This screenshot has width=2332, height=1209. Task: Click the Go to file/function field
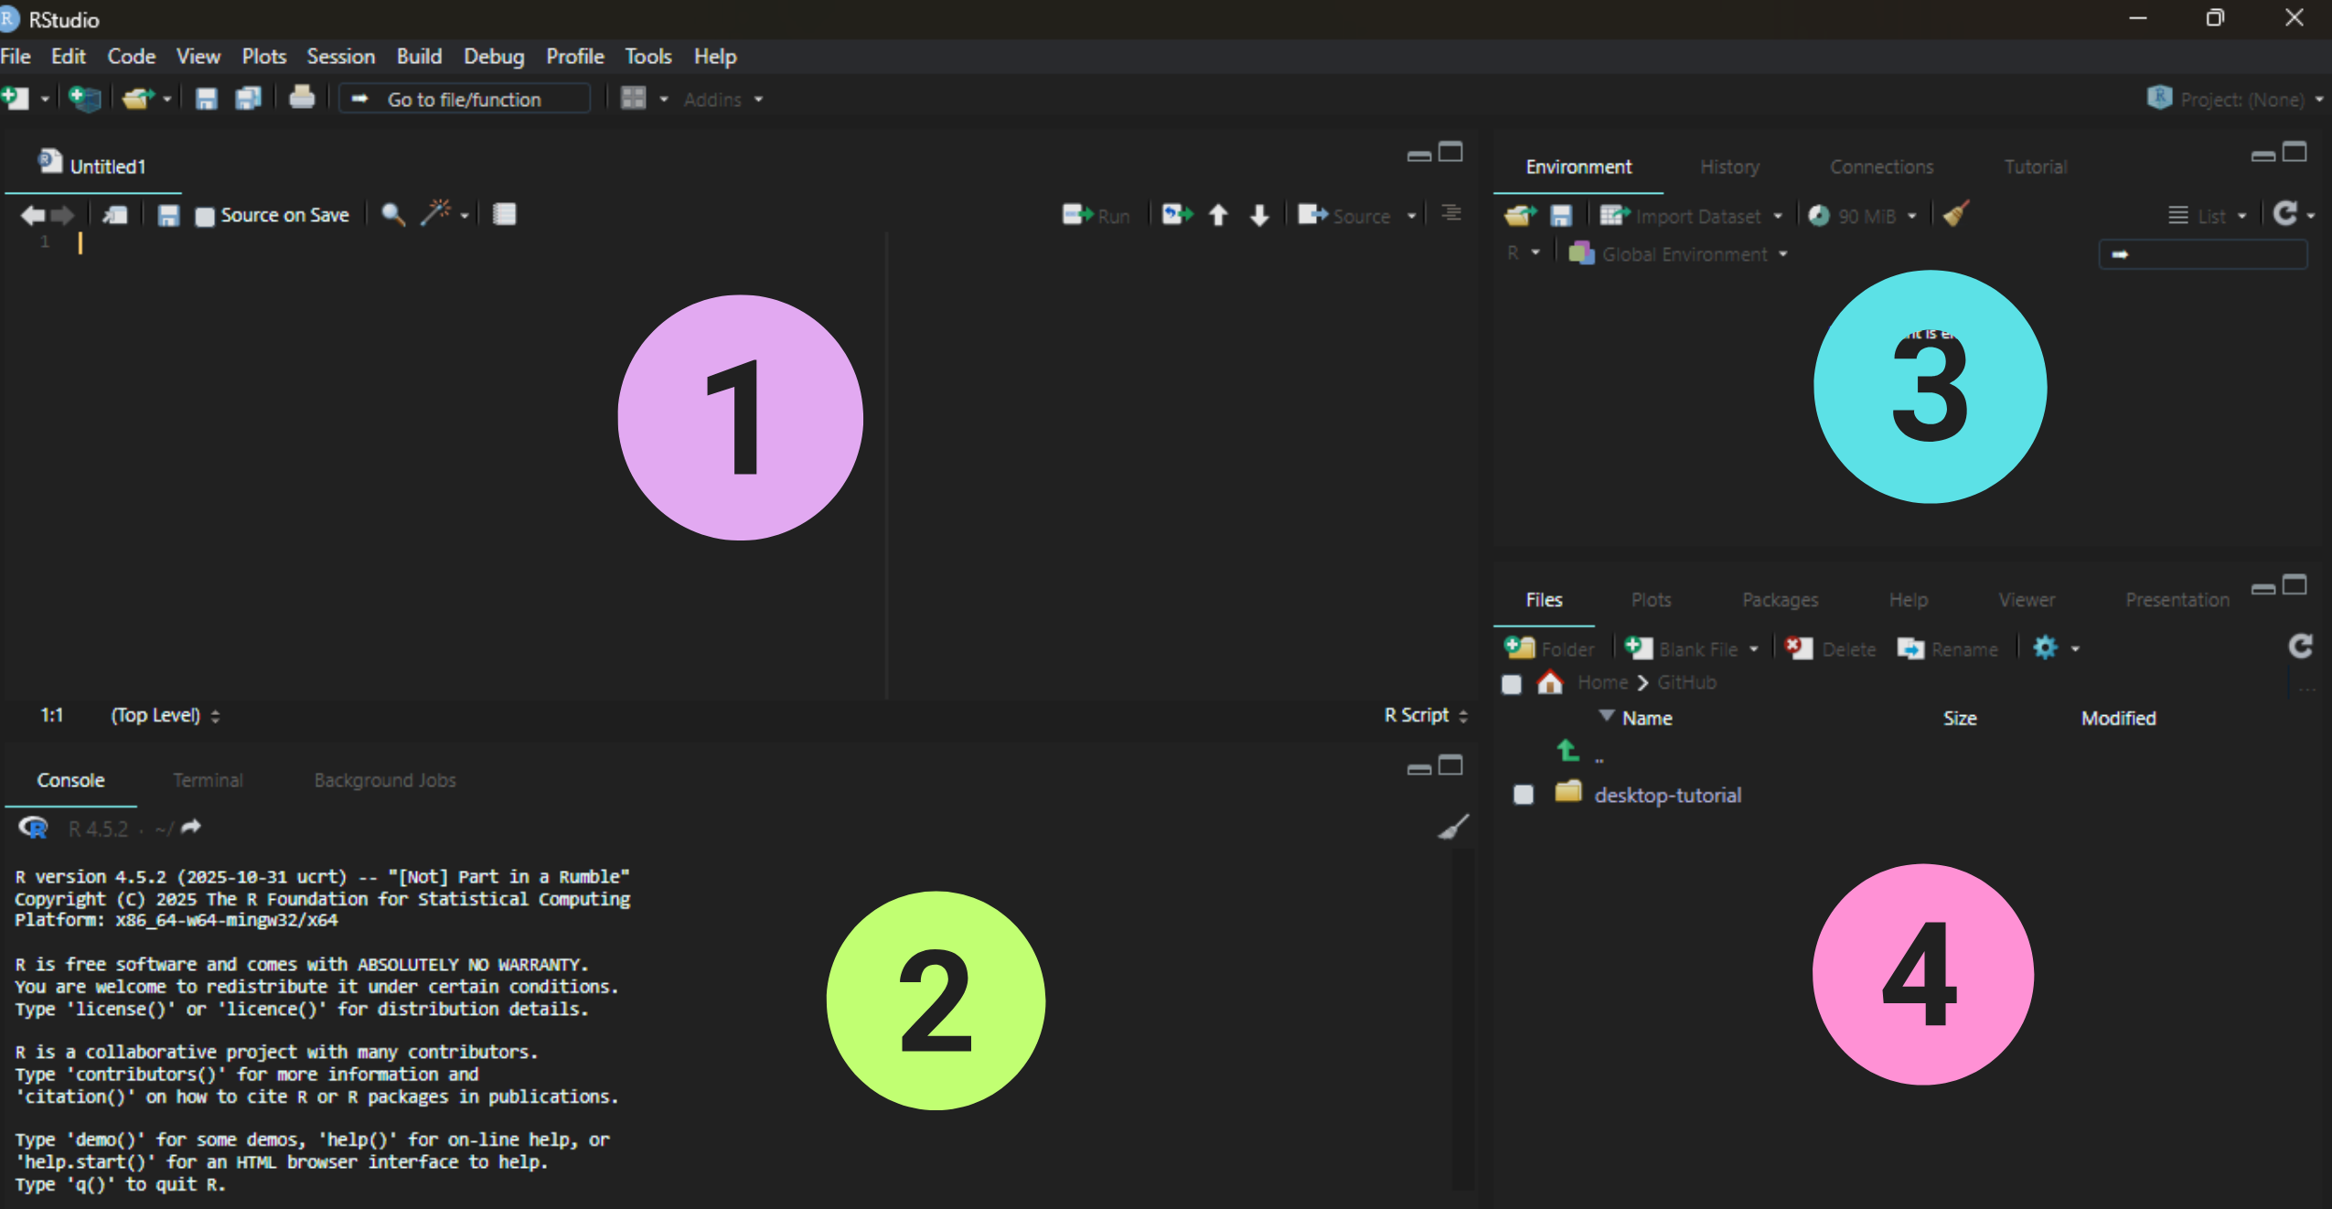point(465,99)
